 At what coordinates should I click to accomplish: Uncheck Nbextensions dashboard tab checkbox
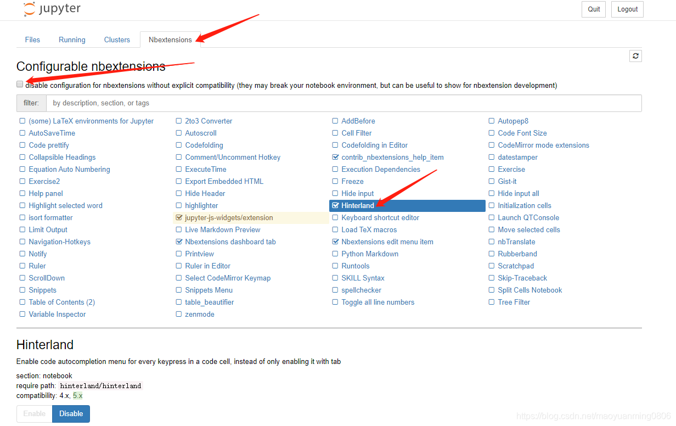(179, 242)
